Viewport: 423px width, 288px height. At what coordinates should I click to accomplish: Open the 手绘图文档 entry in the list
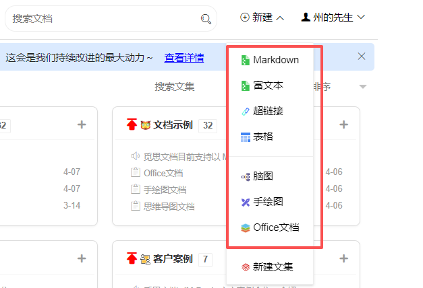pyautogui.click(x=165, y=190)
